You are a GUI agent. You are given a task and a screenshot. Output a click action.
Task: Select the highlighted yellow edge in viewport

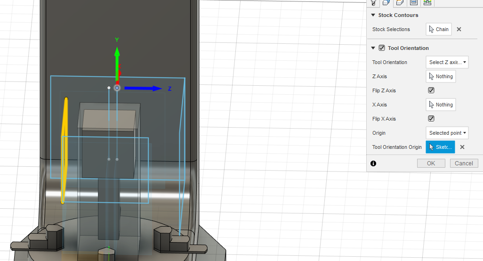(x=64, y=150)
